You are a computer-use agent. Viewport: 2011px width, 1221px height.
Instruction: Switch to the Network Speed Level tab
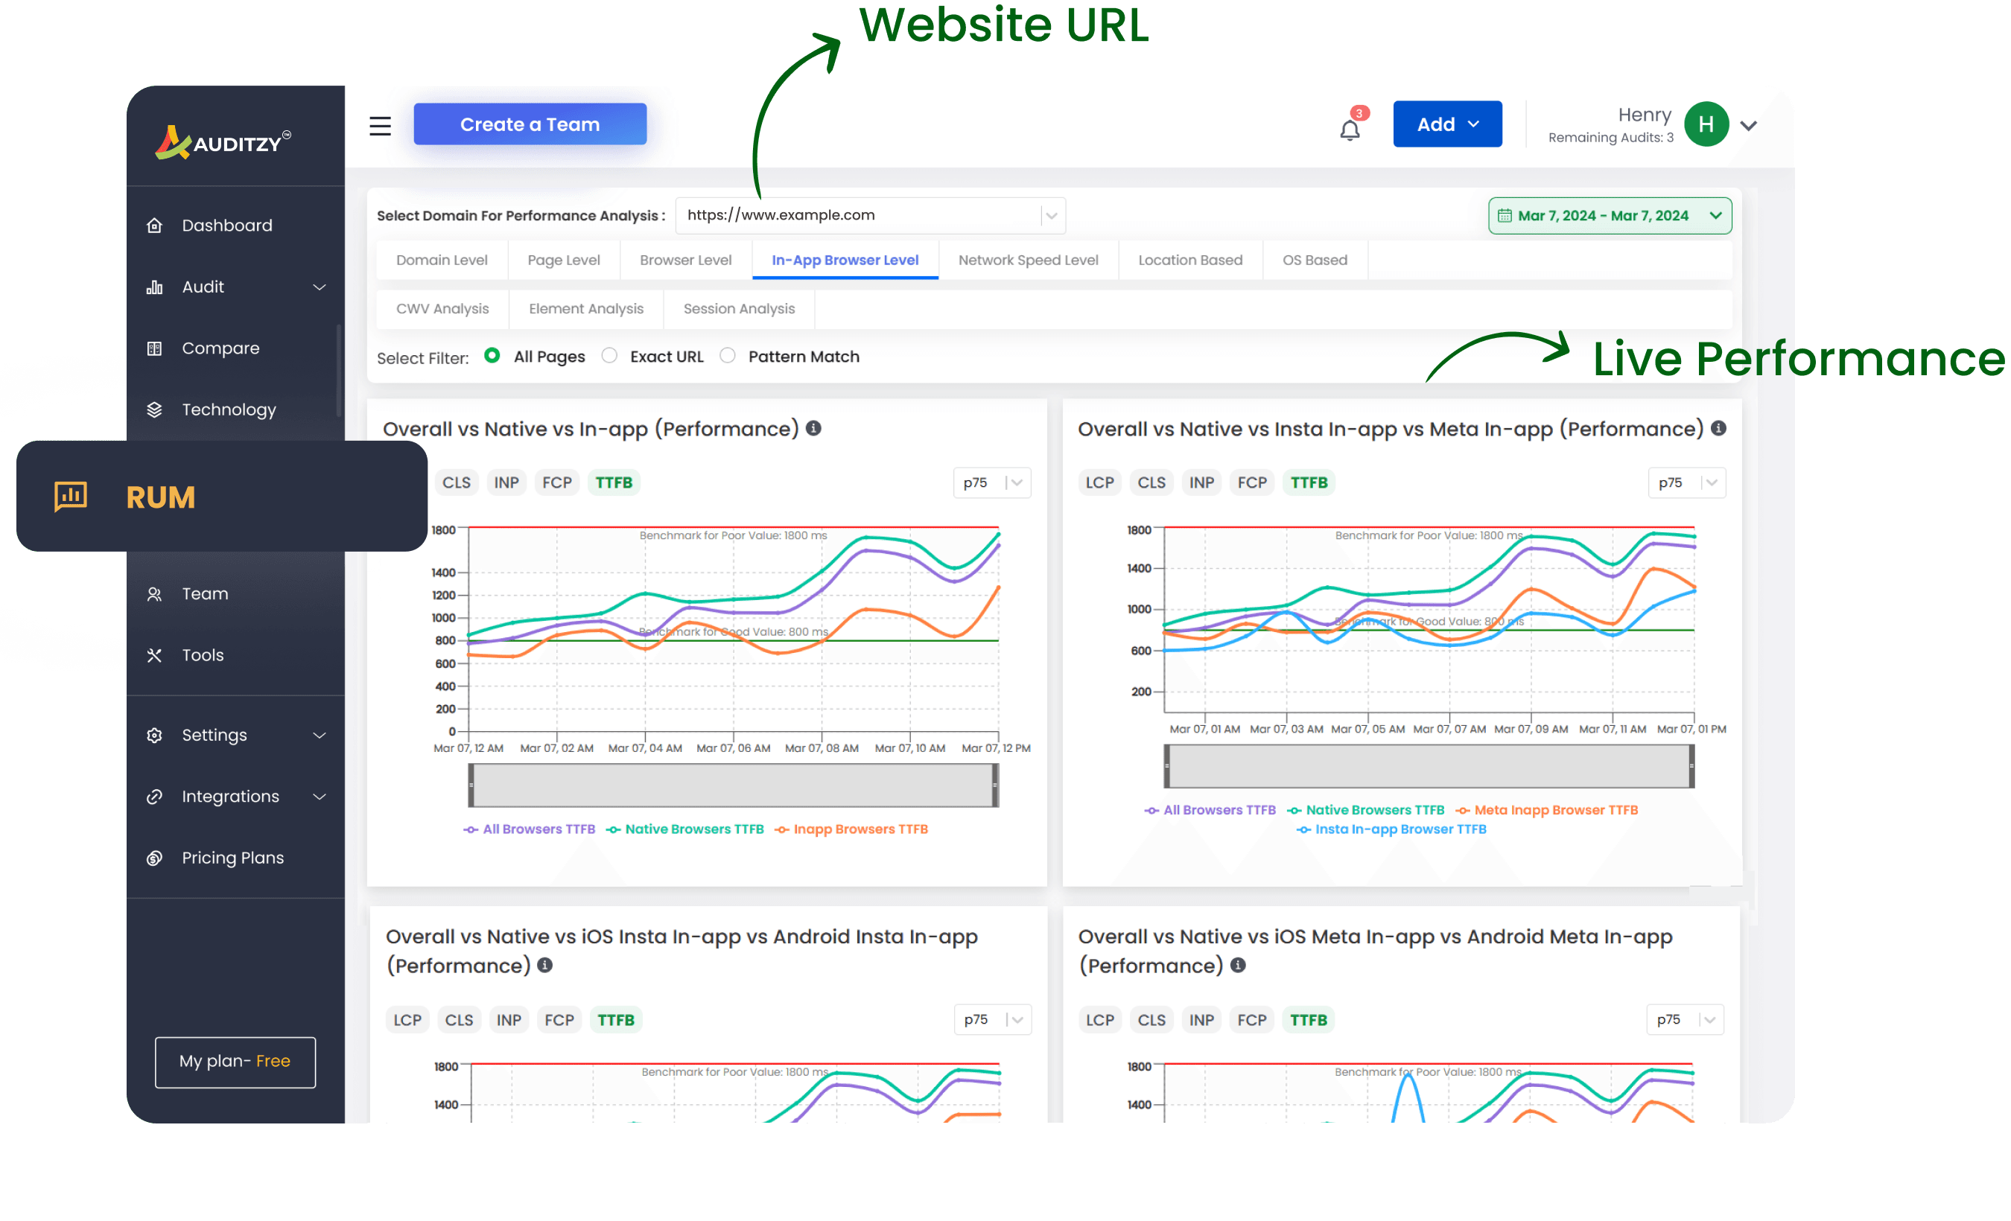pos(1029,260)
